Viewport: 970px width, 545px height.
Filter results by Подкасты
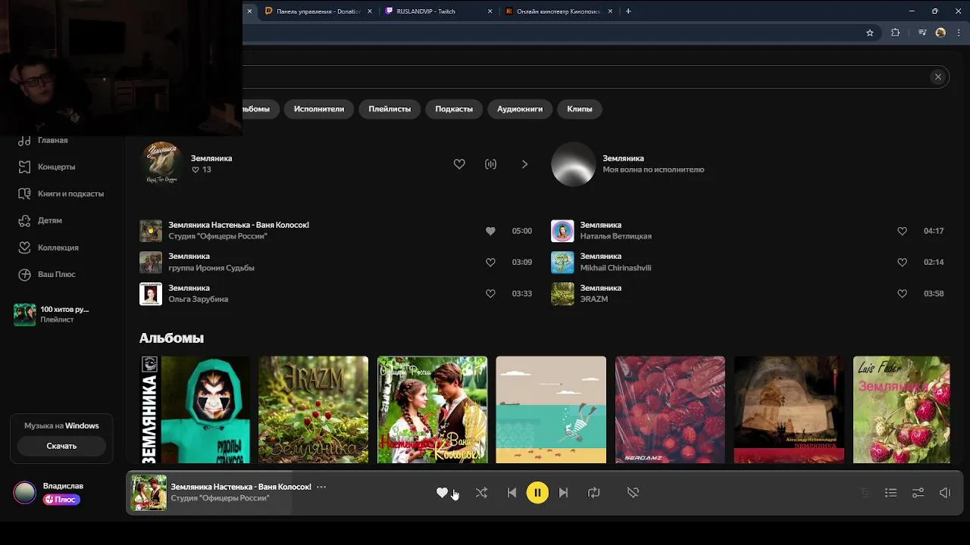454,109
